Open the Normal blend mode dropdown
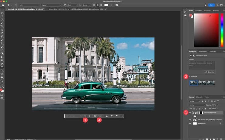The width and height of the screenshot is (225, 140). point(198,105)
